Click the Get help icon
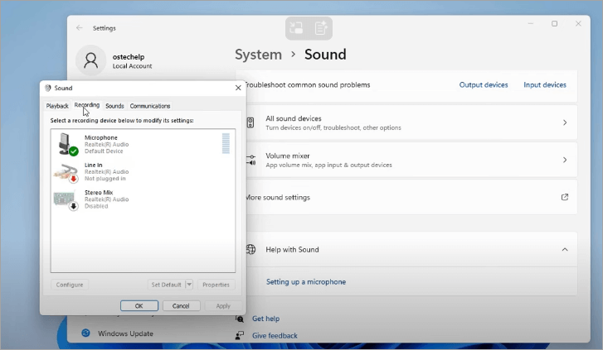The height and width of the screenshot is (350, 603). click(240, 319)
